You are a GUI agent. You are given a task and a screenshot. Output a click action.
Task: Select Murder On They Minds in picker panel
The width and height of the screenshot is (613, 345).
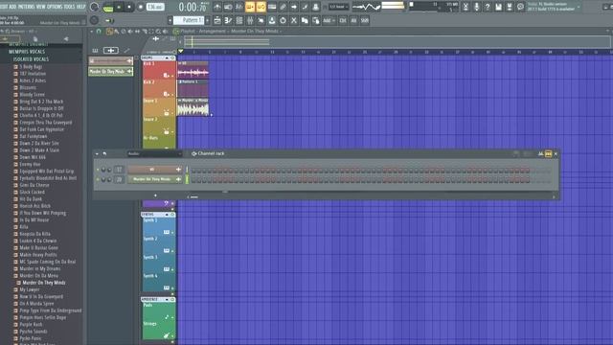pos(111,71)
